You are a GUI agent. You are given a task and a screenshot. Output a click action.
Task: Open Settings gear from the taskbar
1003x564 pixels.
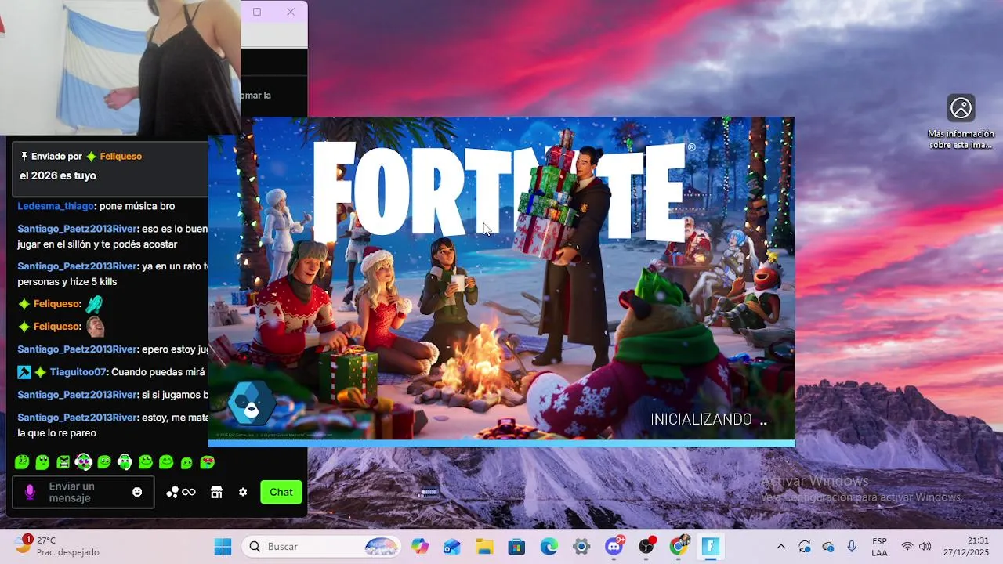581,546
